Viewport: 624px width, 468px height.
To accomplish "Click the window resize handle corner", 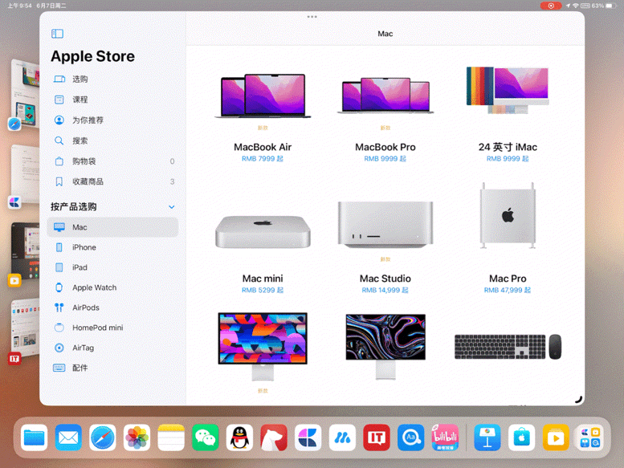I will pyautogui.click(x=579, y=399).
